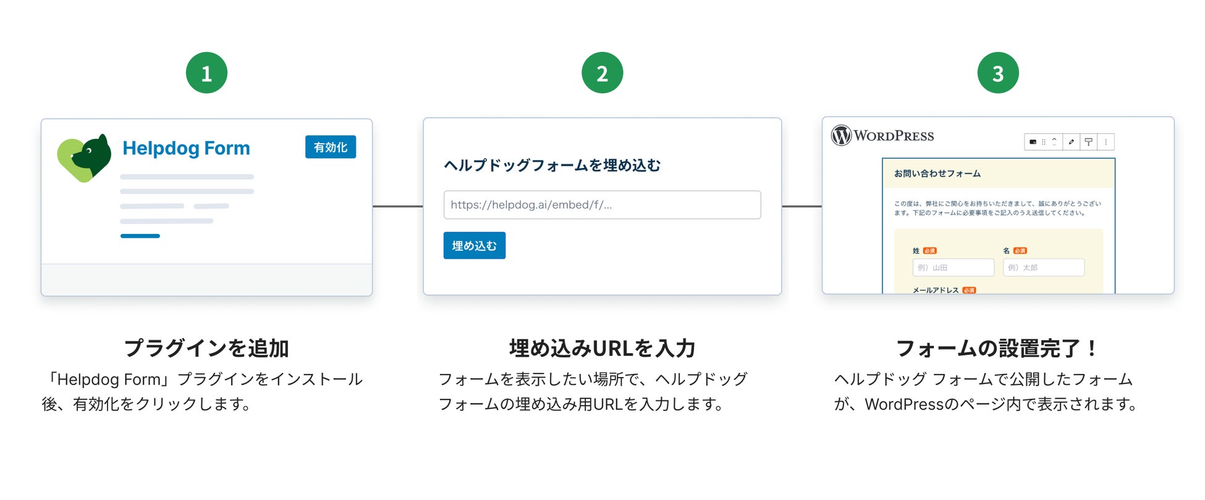Click the move up/down arrows in block toolbar
Image resolution: width=1205 pixels, height=500 pixels.
click(x=1054, y=142)
